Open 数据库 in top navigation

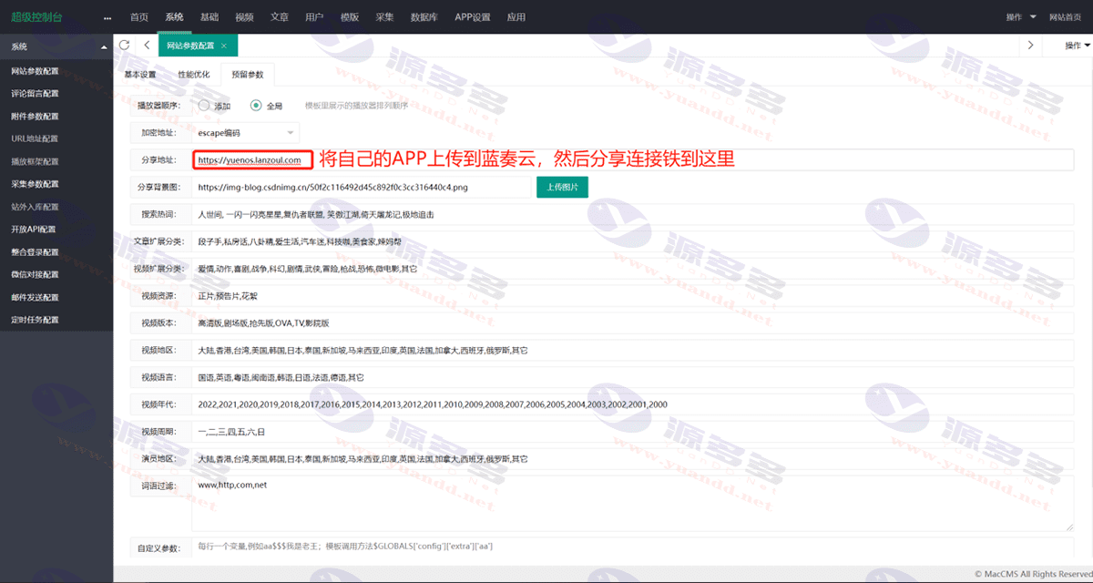[x=424, y=17]
